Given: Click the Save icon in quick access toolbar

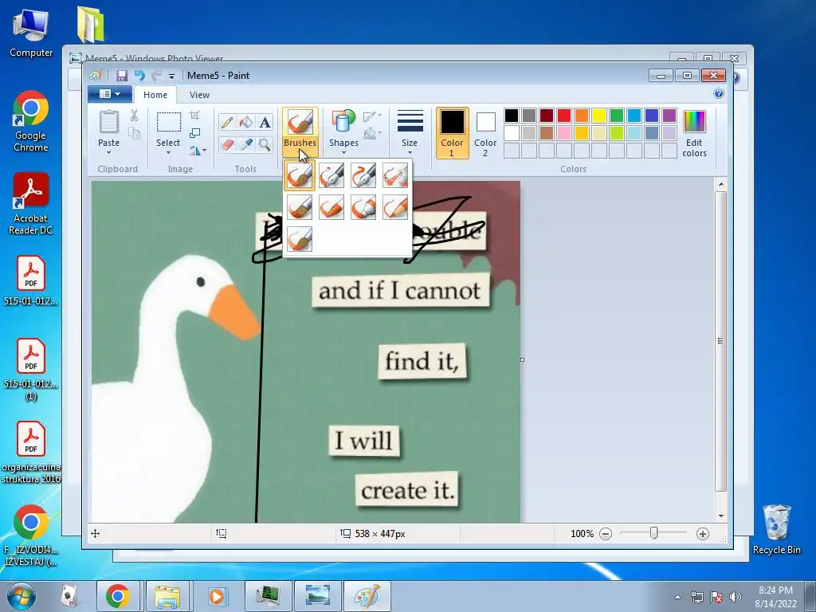Looking at the screenshot, I should click(x=121, y=76).
